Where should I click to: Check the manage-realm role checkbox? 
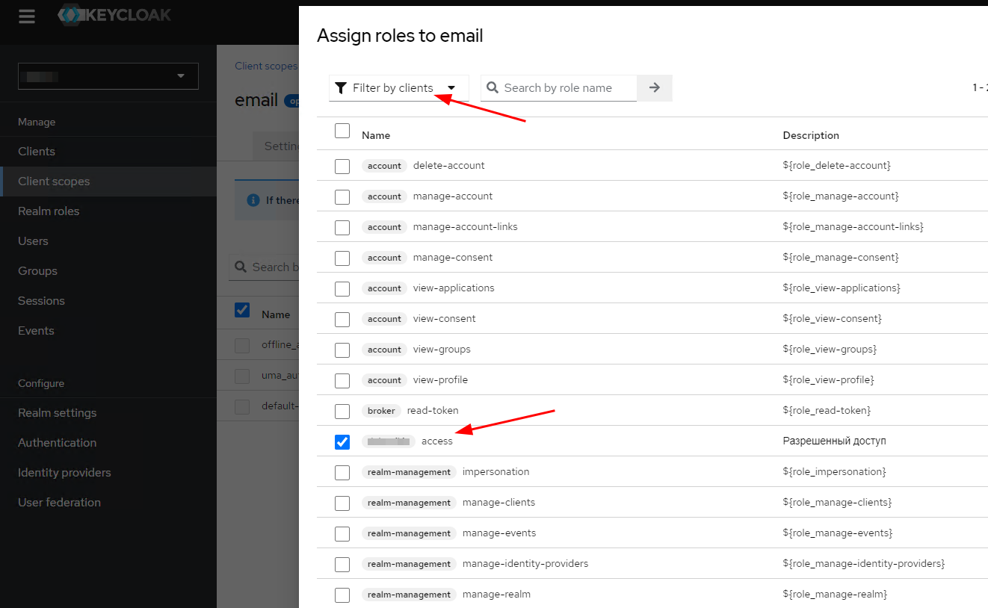(342, 595)
